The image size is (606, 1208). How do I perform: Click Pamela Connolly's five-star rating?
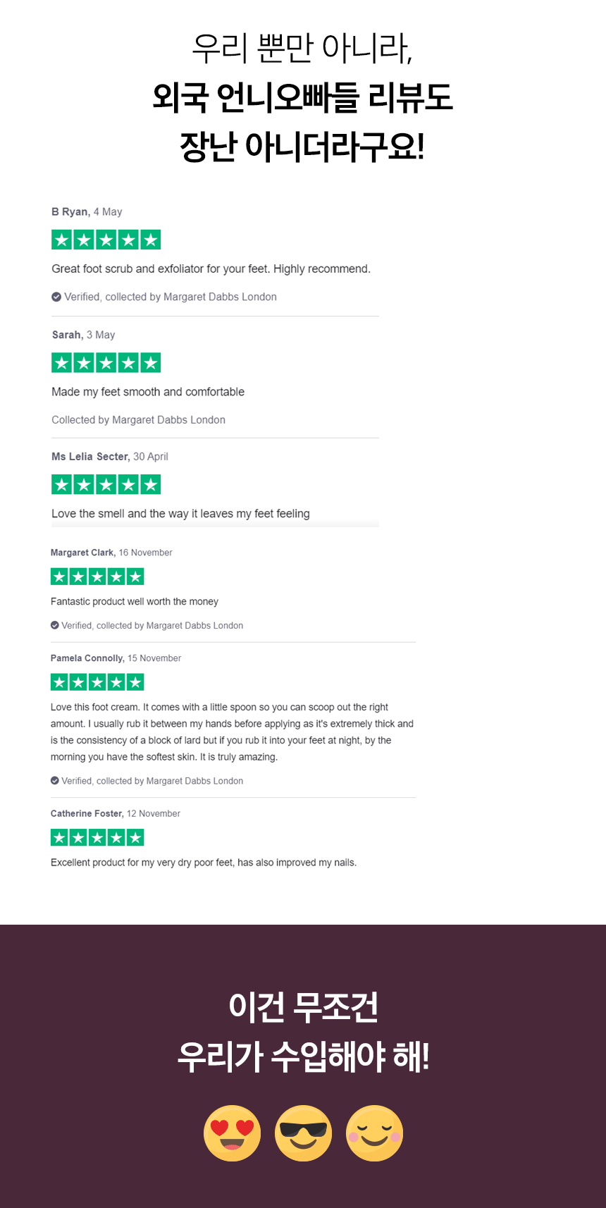pyautogui.click(x=97, y=682)
